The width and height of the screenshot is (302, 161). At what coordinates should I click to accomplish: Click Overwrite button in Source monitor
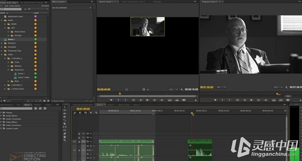point(177,100)
